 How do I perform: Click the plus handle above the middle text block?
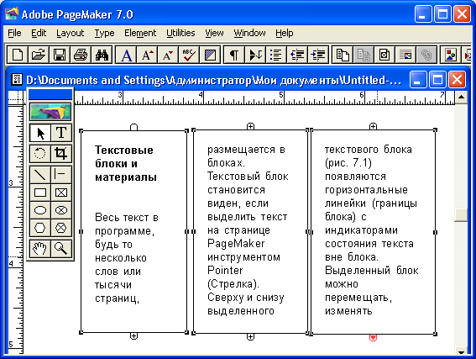[x=250, y=126]
